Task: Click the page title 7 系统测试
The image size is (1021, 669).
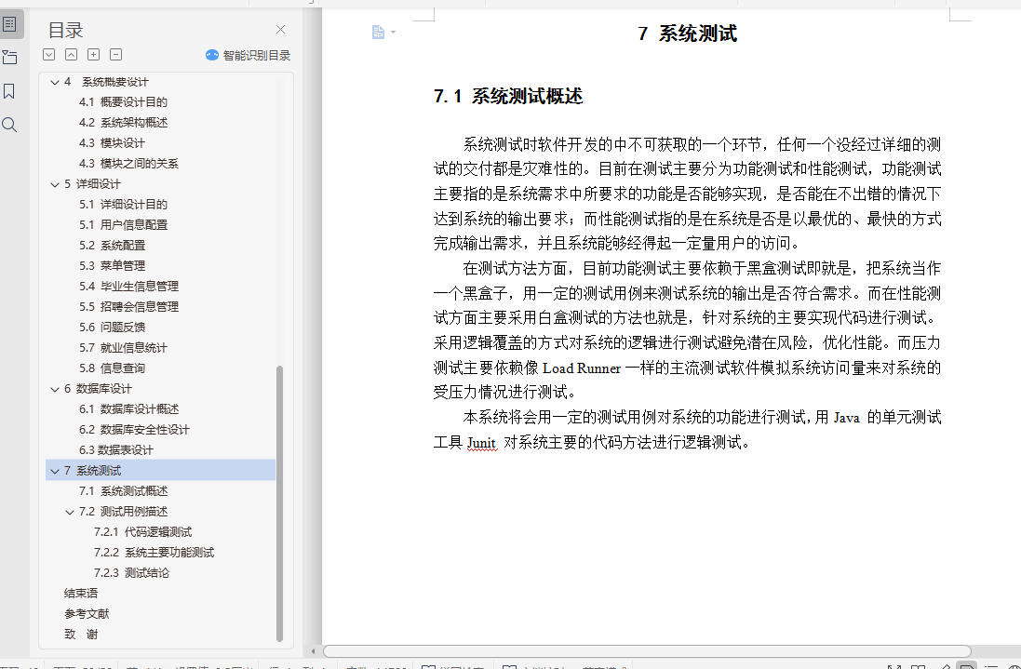Action: pos(687,33)
